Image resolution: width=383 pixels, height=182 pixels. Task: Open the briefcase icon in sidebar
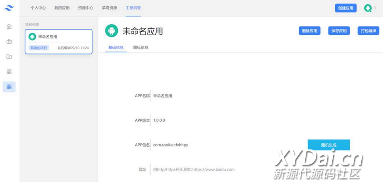[9, 42]
